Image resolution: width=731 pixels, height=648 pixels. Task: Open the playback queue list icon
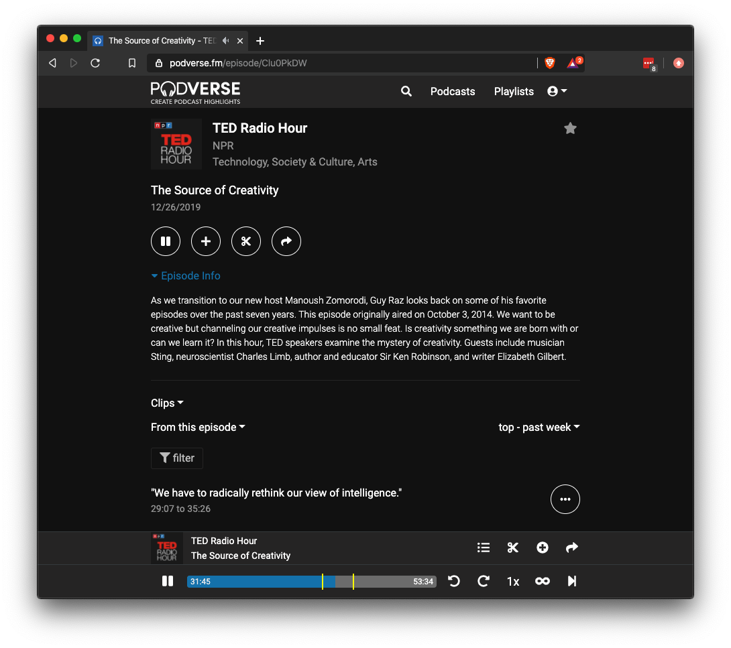[484, 547]
